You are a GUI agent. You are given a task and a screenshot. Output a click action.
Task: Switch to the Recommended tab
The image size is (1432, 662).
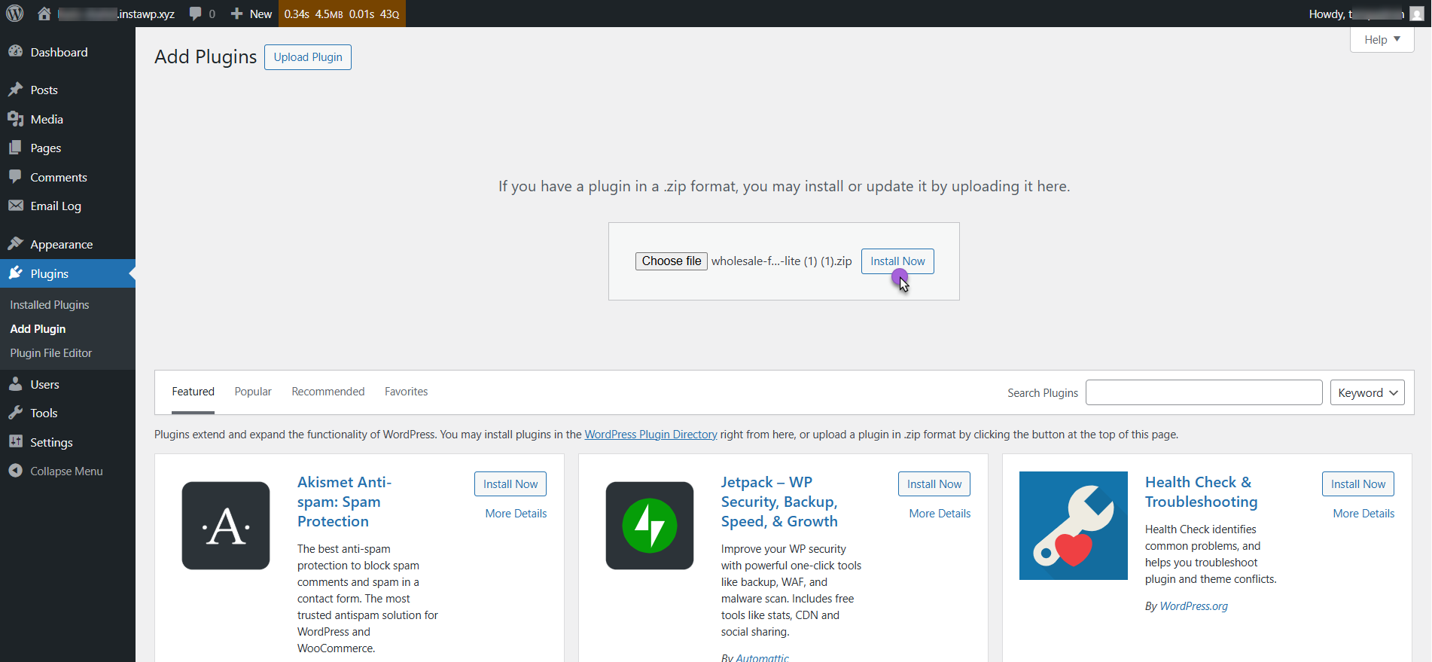click(328, 392)
